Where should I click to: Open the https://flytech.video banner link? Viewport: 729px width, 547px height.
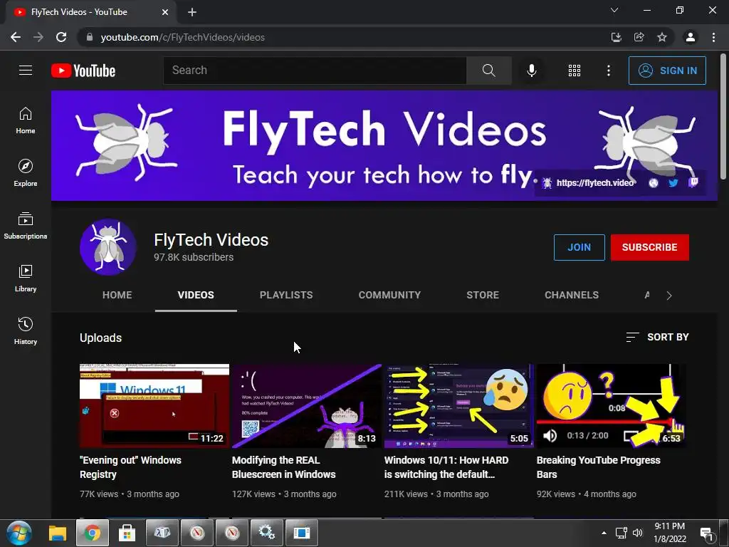point(594,183)
